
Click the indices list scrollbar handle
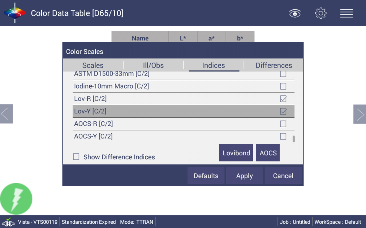tap(293, 139)
